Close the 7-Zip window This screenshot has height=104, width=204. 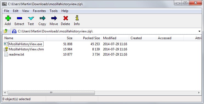point(195,3)
